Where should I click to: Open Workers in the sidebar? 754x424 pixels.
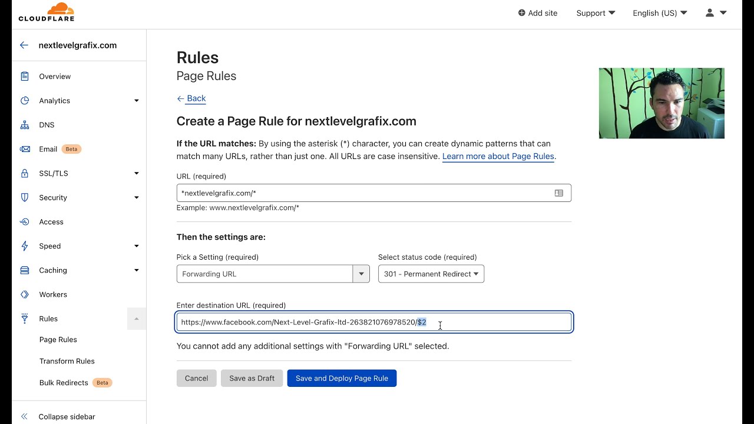pos(53,294)
